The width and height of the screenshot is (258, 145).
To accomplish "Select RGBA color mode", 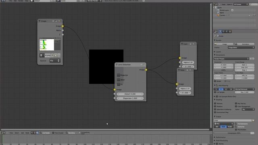I will point(230,127).
